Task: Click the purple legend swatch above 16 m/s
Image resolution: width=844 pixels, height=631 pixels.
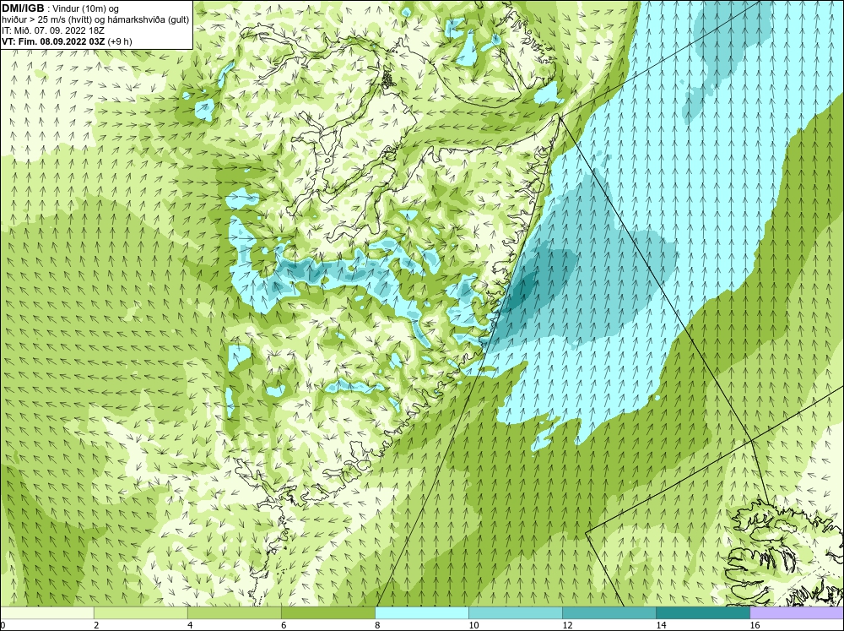Action: coord(797,612)
